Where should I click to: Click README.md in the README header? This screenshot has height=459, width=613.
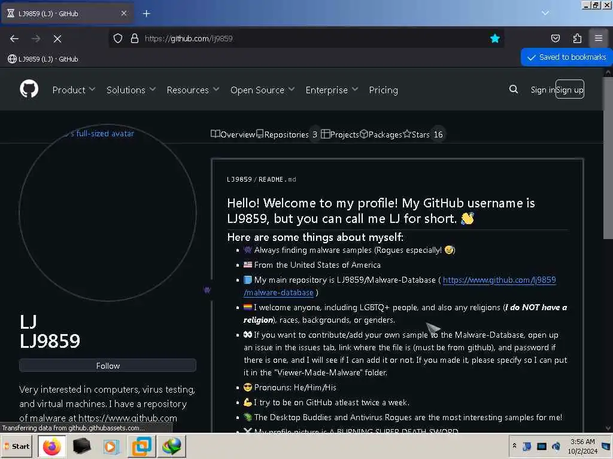point(277,179)
